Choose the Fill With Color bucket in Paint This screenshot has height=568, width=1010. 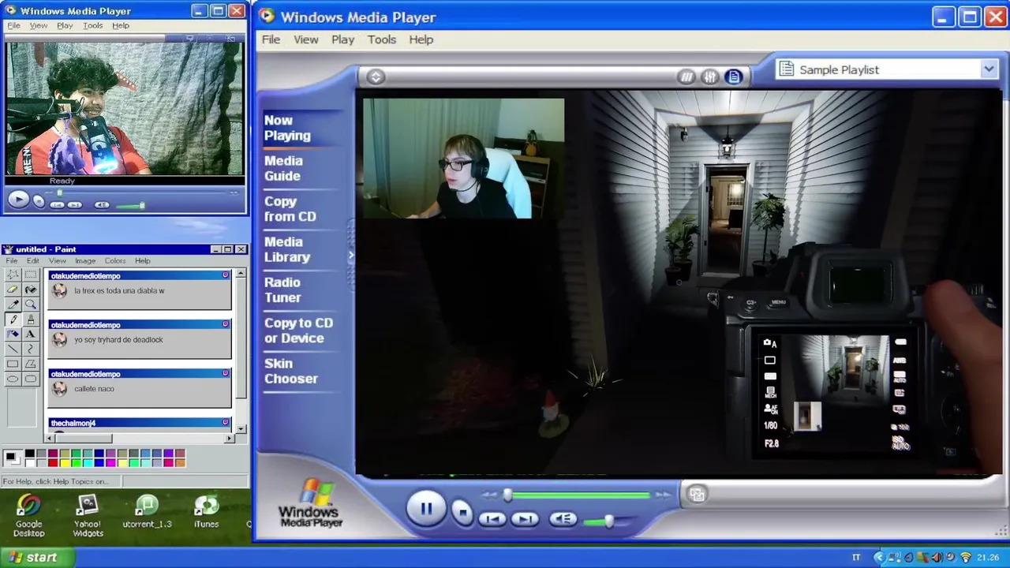(30, 290)
